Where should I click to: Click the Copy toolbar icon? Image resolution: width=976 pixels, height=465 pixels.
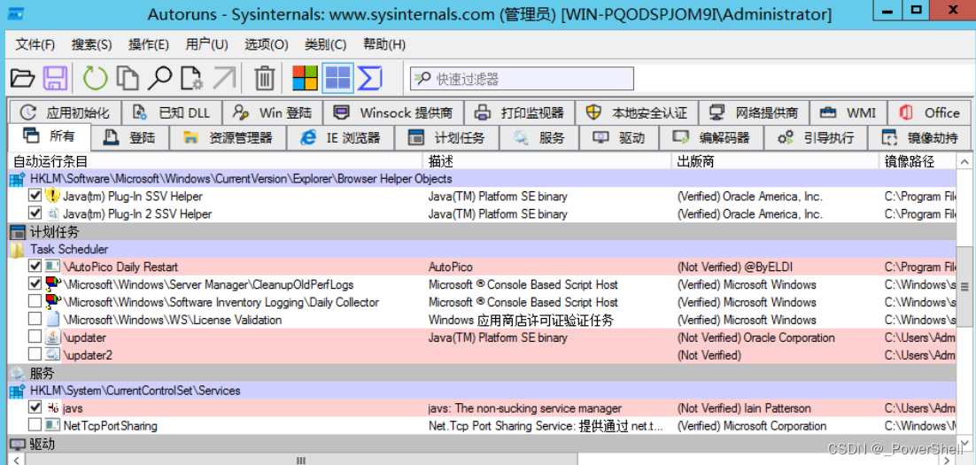[x=128, y=79]
